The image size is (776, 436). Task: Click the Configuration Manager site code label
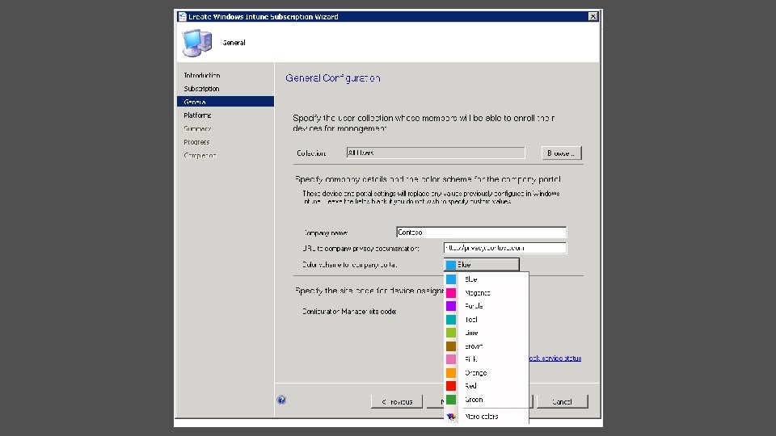pos(349,312)
